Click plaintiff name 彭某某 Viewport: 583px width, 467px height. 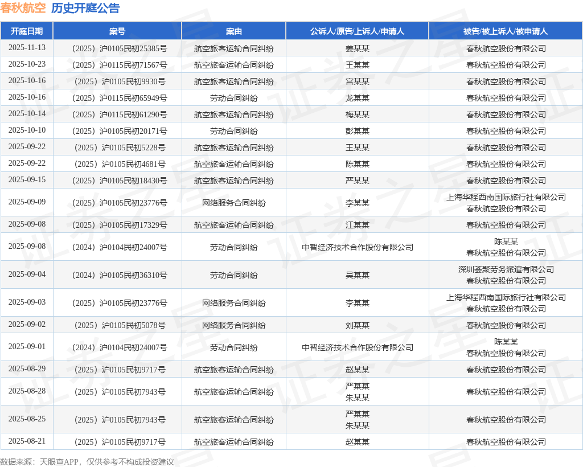click(358, 131)
